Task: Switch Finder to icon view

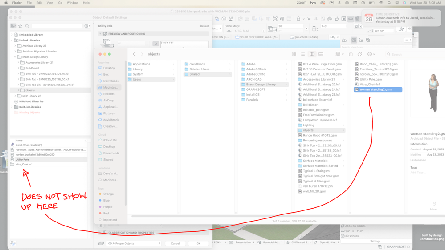Action: 294,54
